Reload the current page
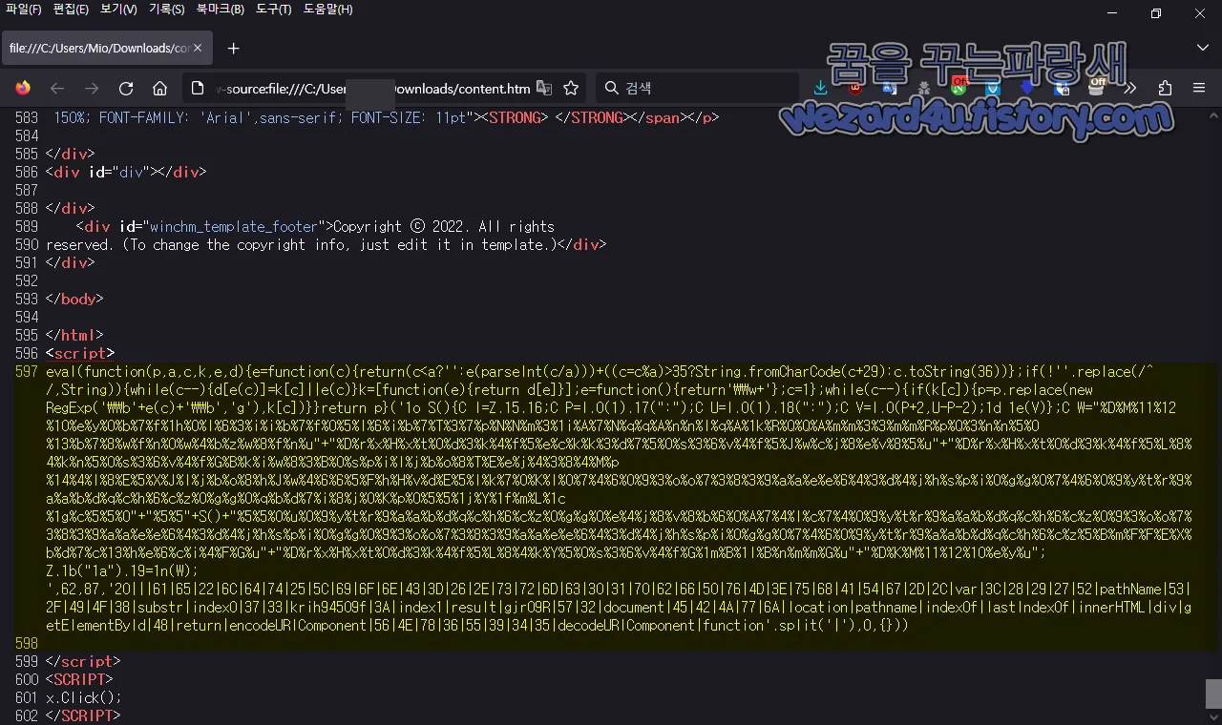 [126, 88]
